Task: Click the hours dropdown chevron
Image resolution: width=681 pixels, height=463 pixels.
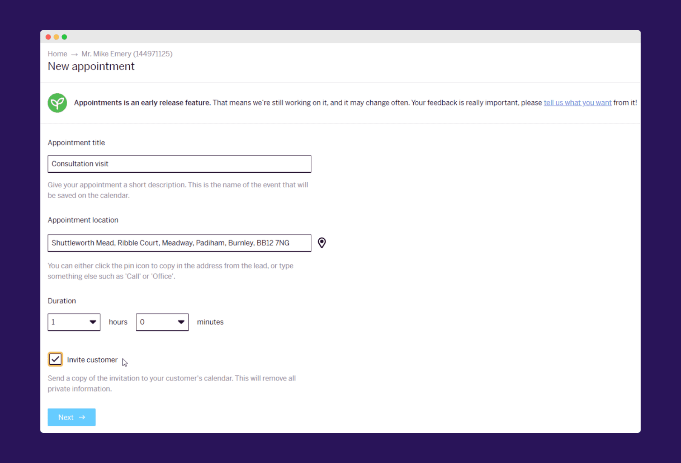Action: (x=92, y=322)
